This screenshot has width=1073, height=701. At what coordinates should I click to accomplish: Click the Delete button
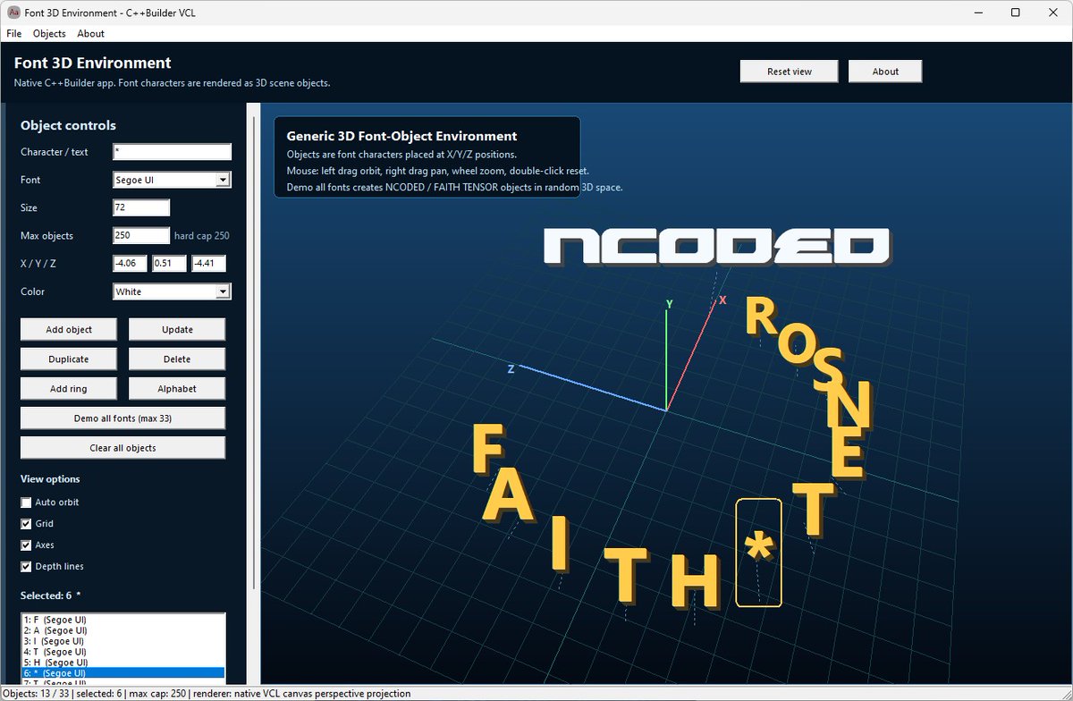pos(177,359)
